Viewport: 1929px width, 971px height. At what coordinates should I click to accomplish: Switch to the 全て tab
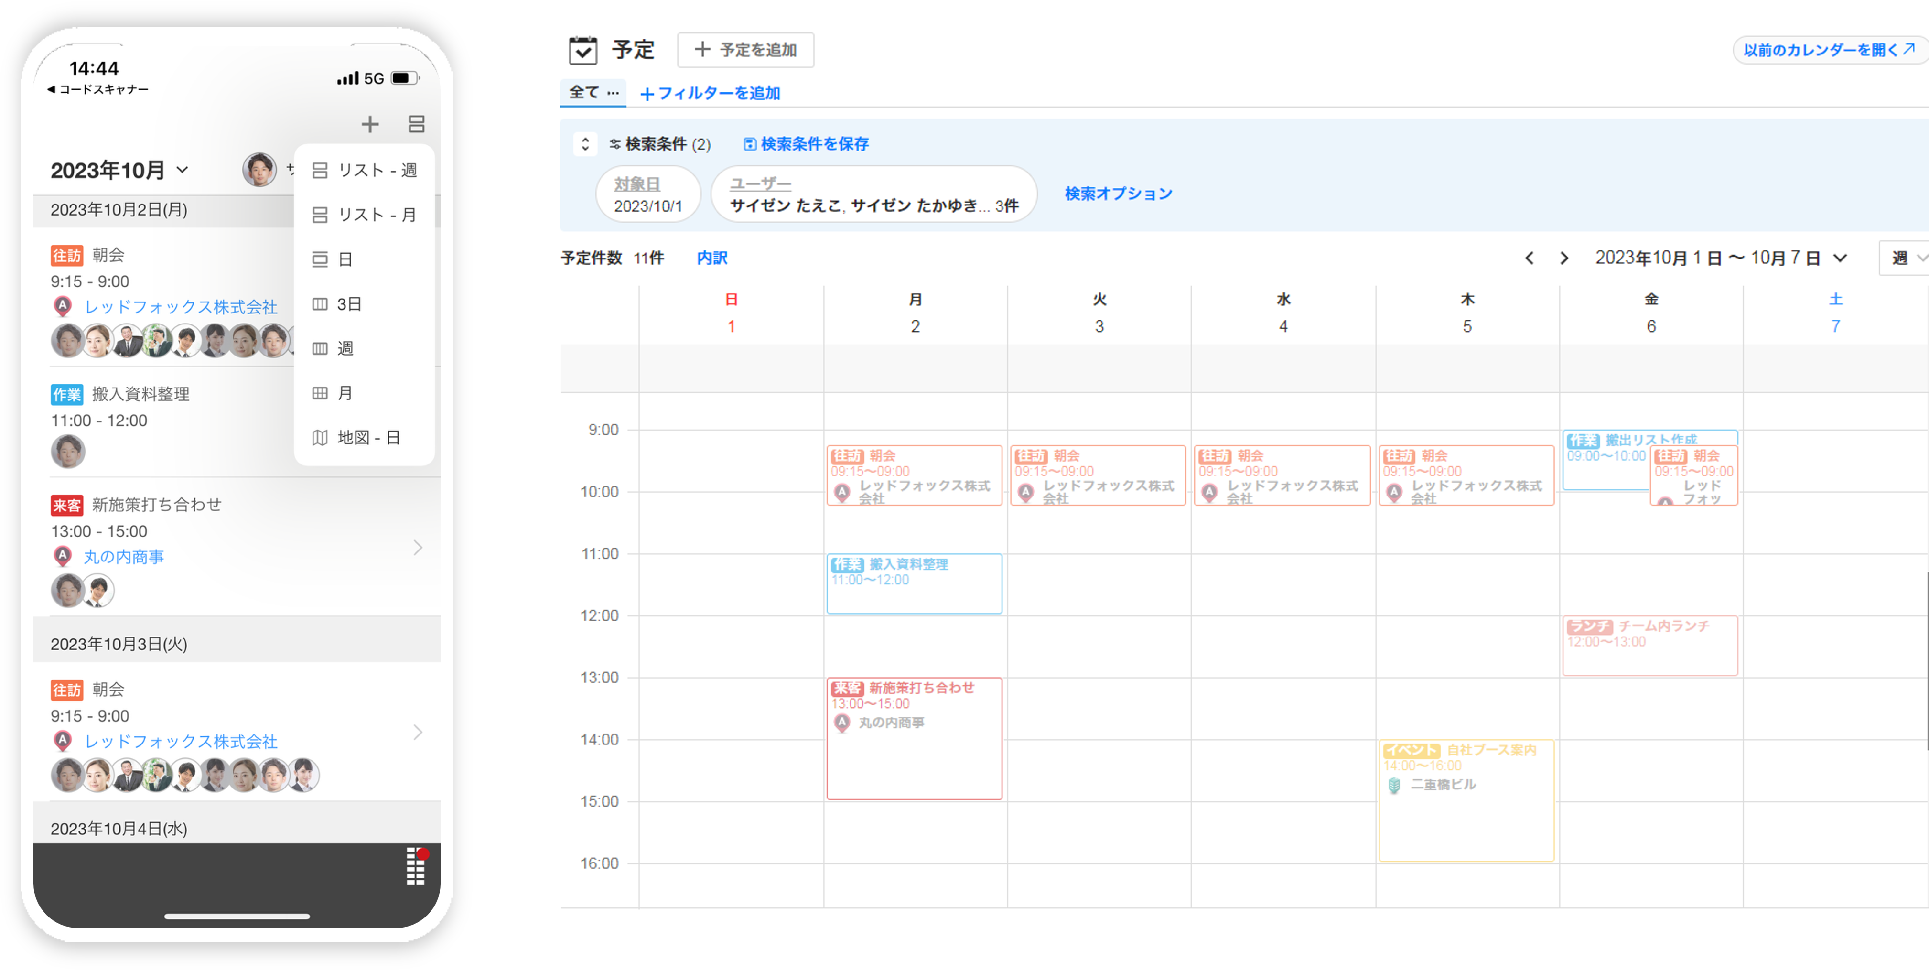pos(584,92)
